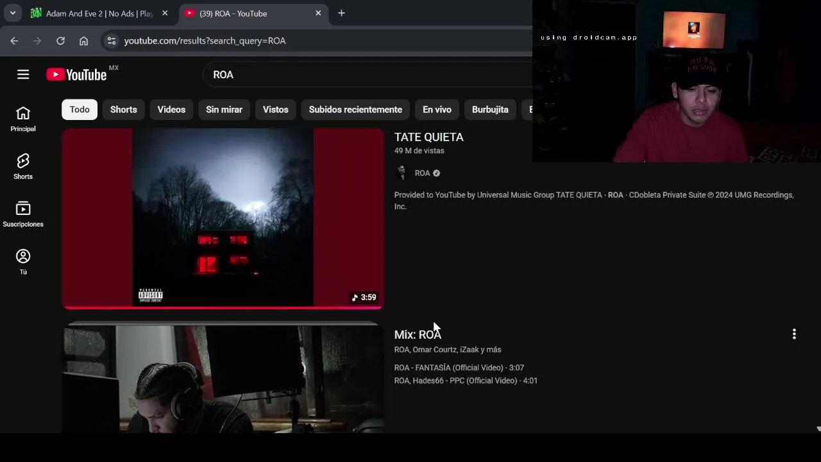Open the ROA channel name link
Image resolution: width=821 pixels, height=462 pixels.
(x=422, y=173)
